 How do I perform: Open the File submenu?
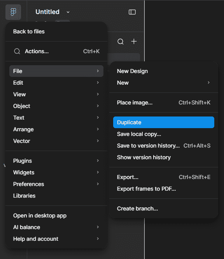(x=56, y=71)
